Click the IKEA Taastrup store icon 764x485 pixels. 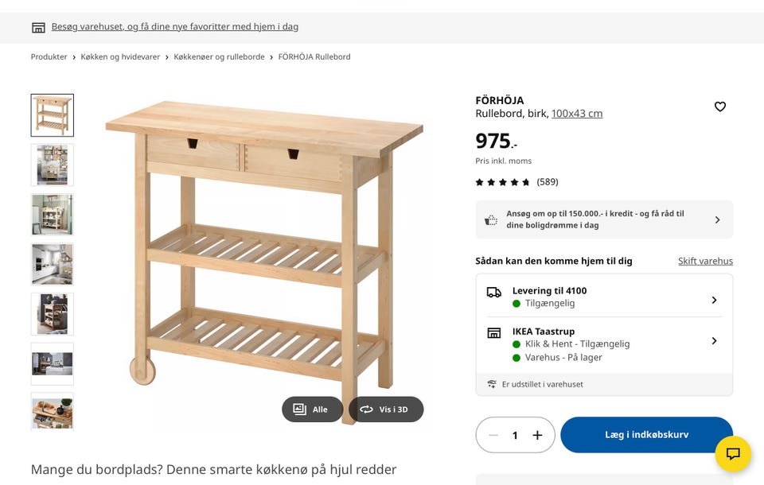[493, 333]
